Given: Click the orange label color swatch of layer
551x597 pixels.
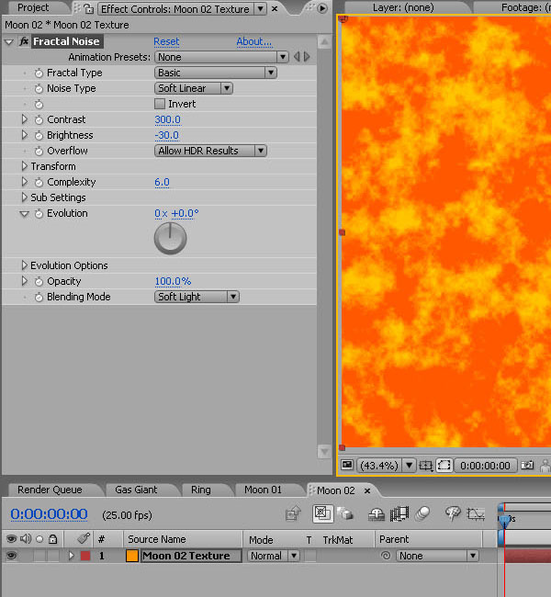Looking at the screenshot, I should (131, 556).
